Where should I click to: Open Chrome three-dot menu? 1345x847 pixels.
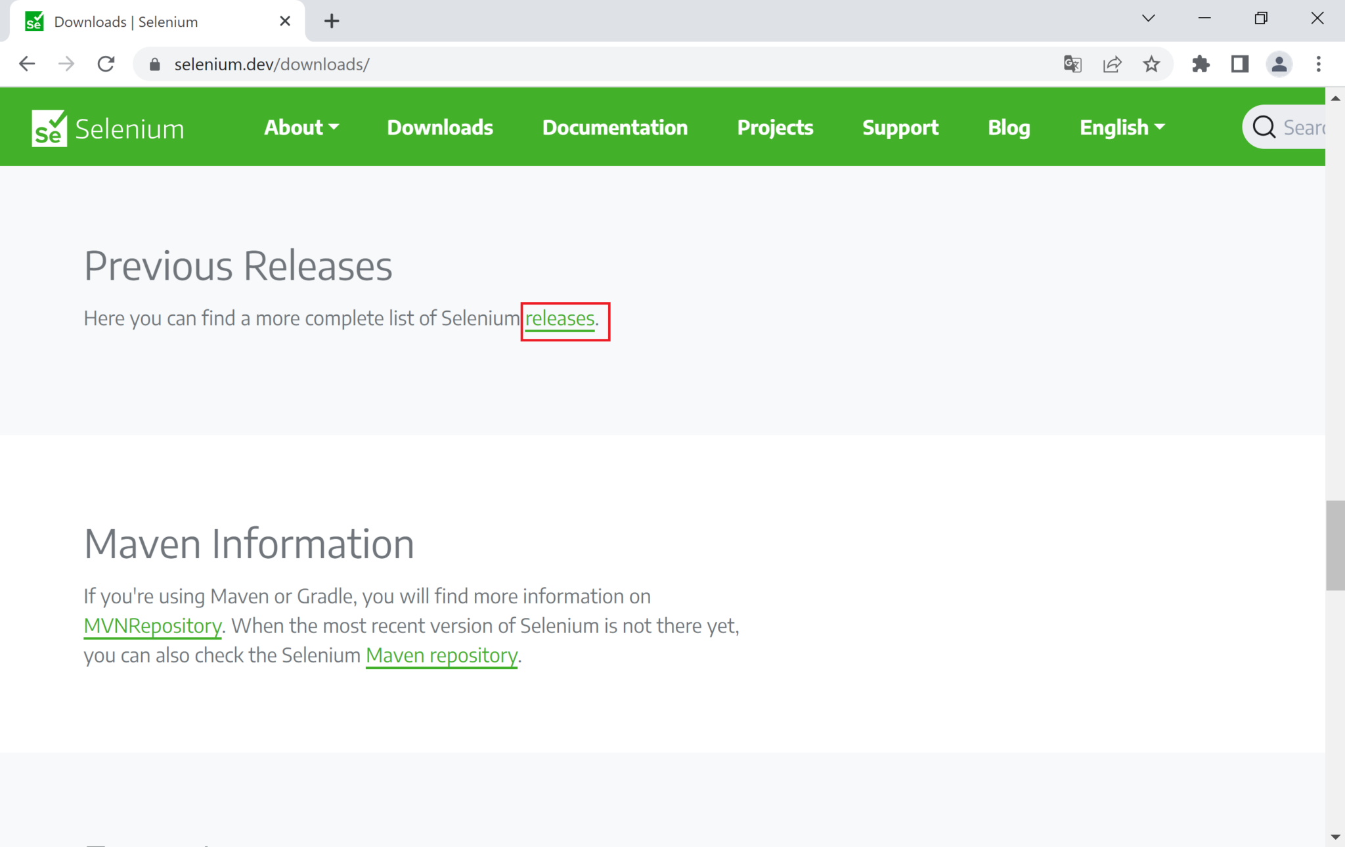[x=1318, y=64]
